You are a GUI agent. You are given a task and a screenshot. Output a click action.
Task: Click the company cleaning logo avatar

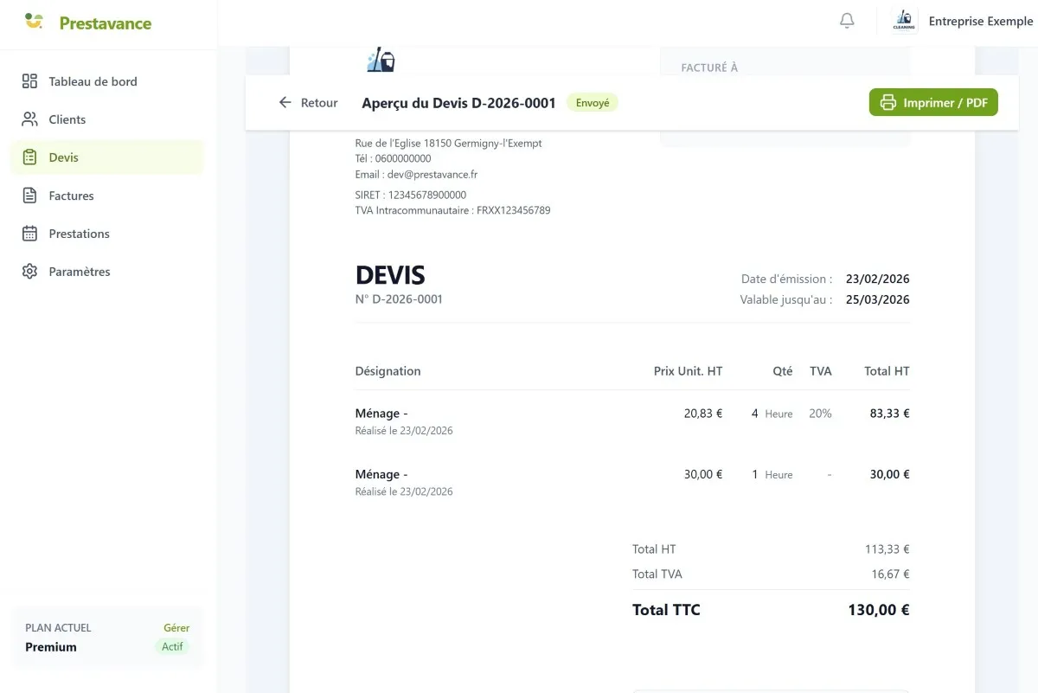tap(905, 21)
